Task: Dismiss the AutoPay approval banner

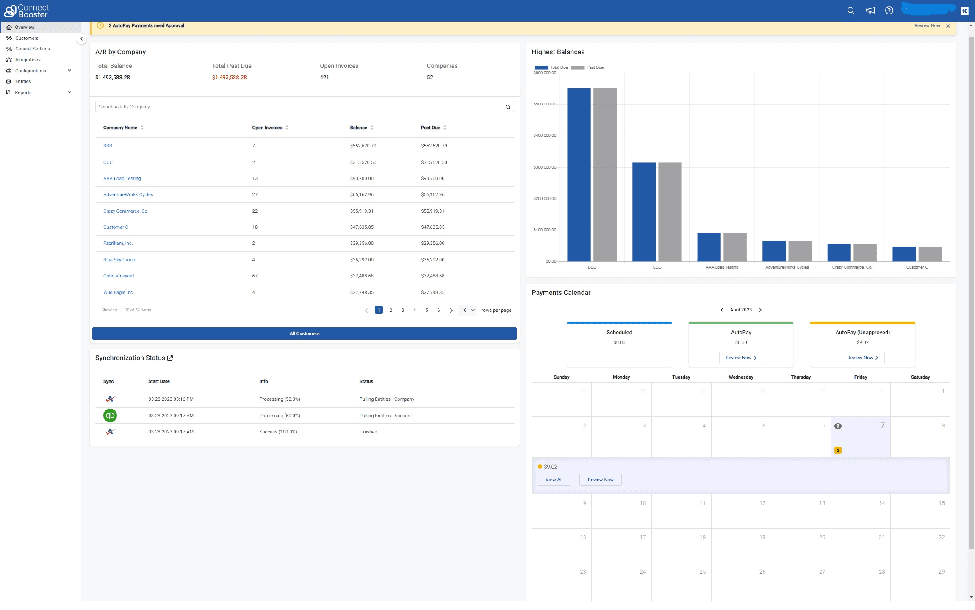Action: (948, 26)
